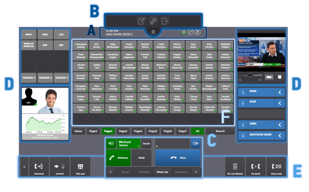This screenshot has height=192, width=309.
Task: Select the TRADER 3 key
Action: tap(61, 78)
